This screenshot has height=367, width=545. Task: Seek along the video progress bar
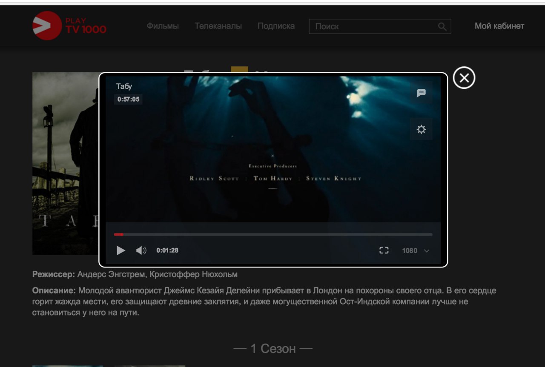(273, 234)
